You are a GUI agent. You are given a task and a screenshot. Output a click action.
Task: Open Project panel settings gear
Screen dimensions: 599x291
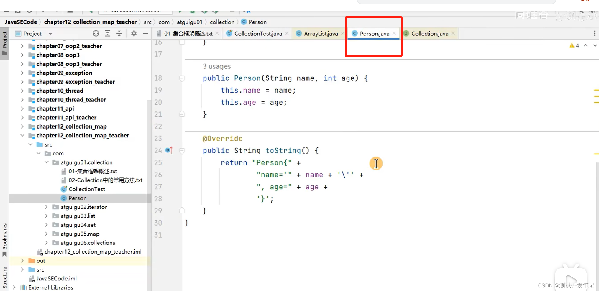tap(134, 34)
